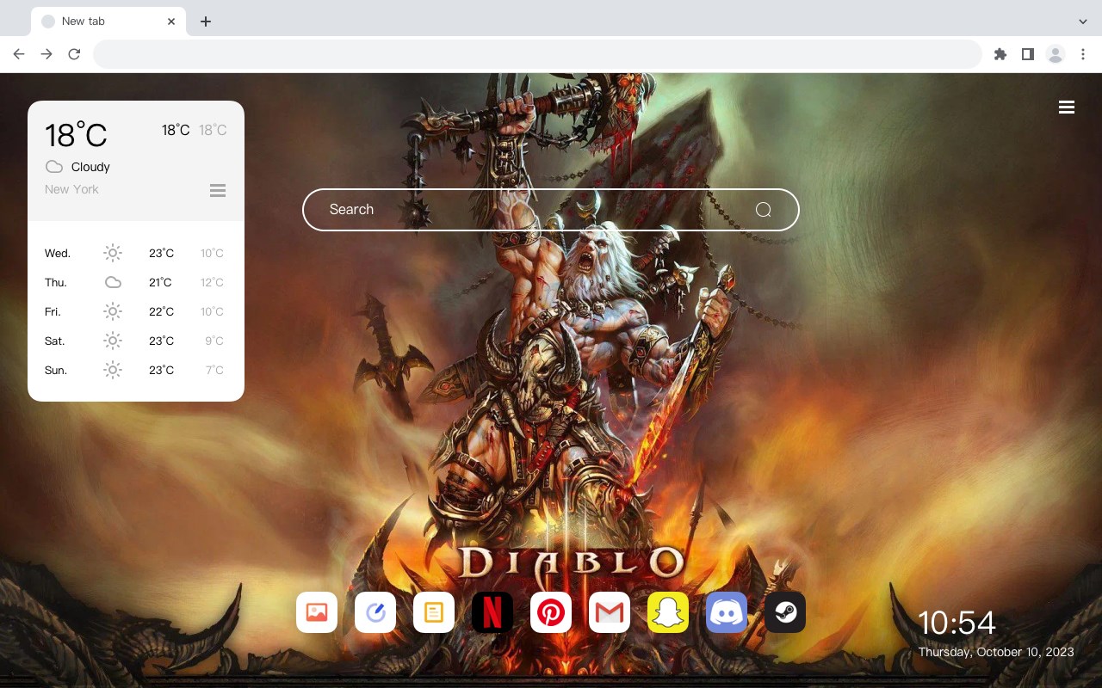The width and height of the screenshot is (1102, 688).
Task: Launch the Steam shortcut
Action: [x=785, y=612]
